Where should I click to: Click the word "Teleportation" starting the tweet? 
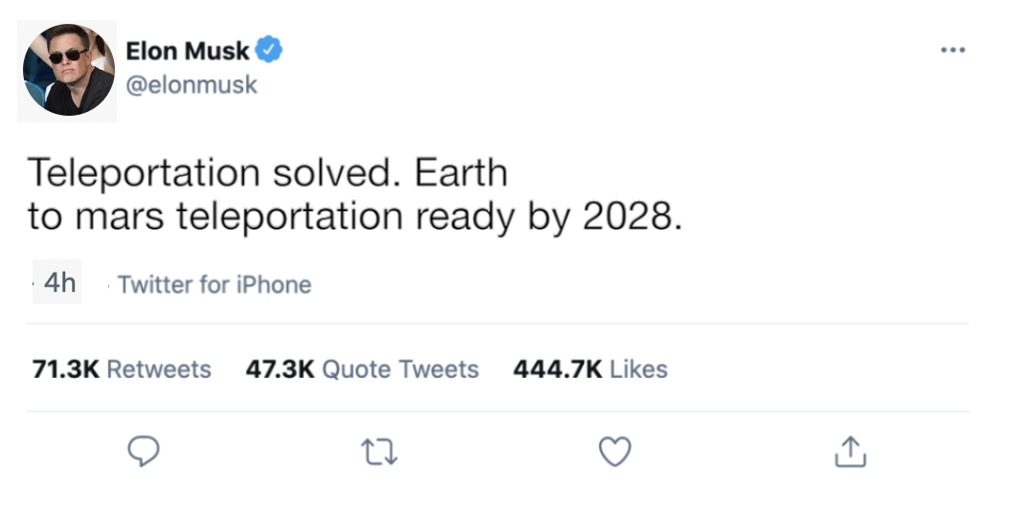(x=143, y=173)
